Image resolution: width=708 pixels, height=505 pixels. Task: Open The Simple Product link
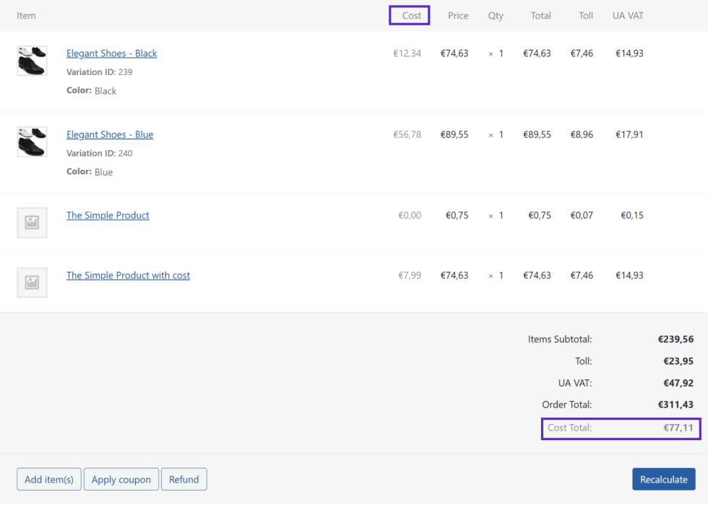[108, 215]
